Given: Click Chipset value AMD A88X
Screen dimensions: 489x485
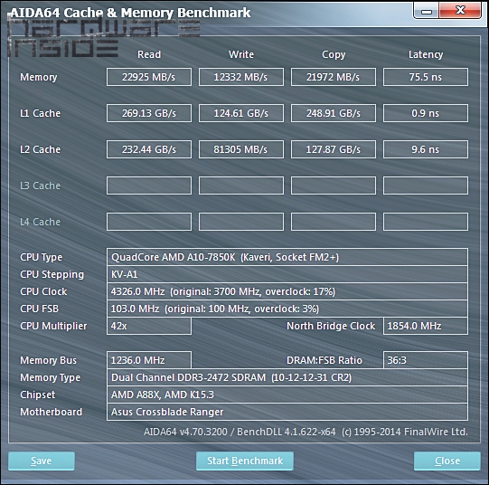Looking at the screenshot, I should coord(287,395).
